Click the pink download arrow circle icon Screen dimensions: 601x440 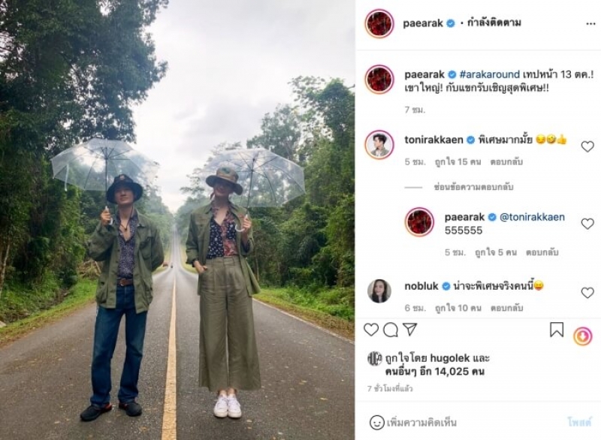coord(583,336)
